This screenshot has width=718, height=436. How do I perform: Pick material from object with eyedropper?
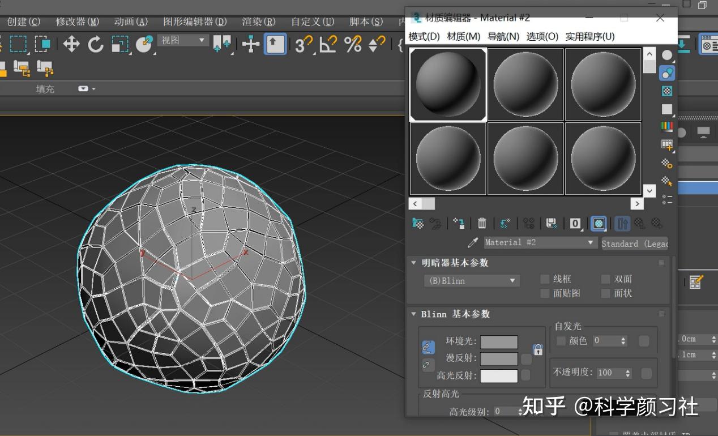(x=473, y=242)
